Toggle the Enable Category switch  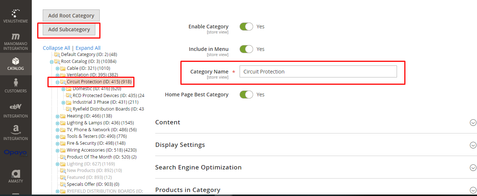pos(246,27)
